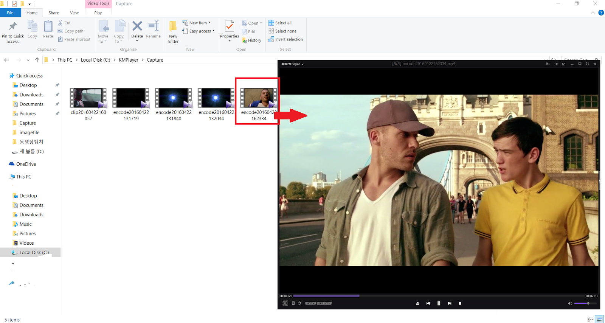605x323 pixels.
Task: Switch to the View ribbon tab
Action: (x=74, y=13)
